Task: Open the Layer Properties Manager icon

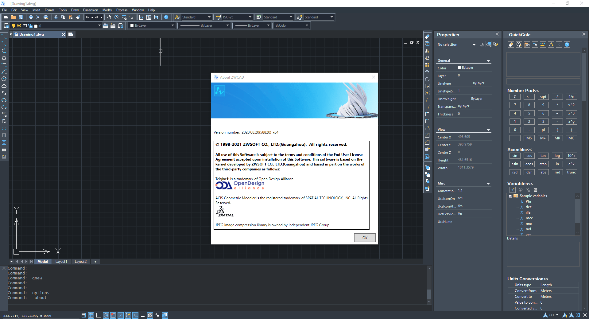Action: (6, 25)
